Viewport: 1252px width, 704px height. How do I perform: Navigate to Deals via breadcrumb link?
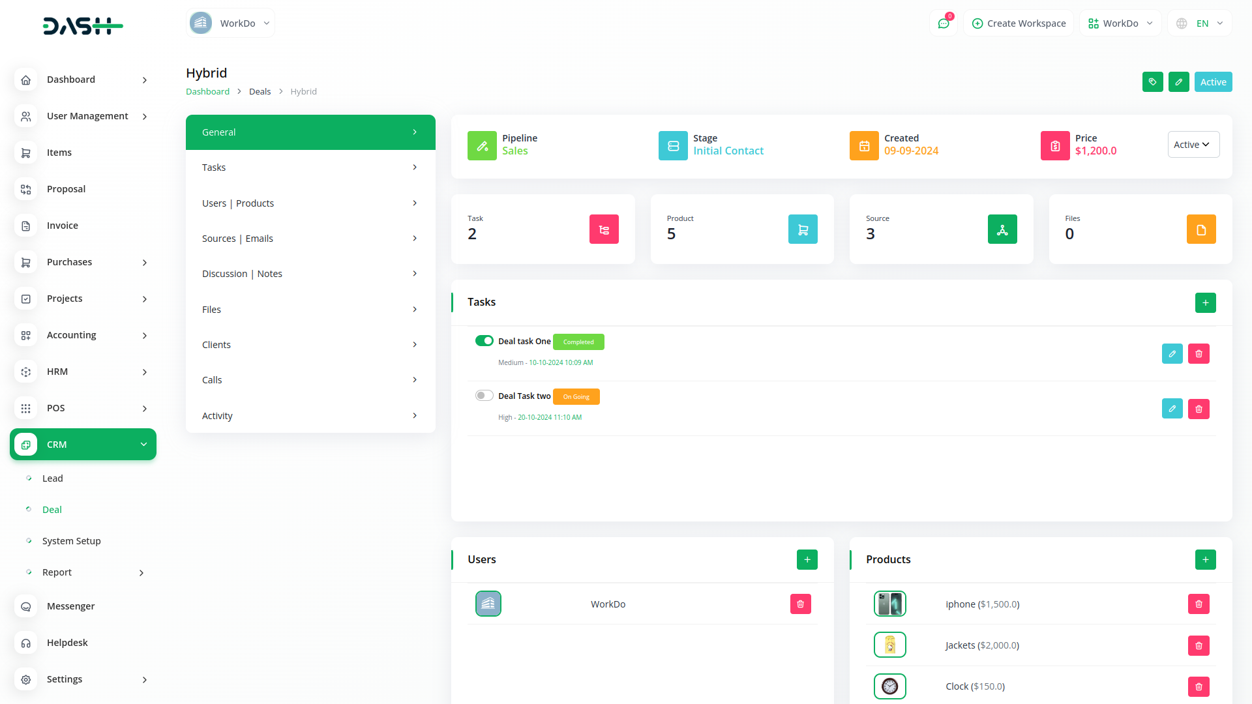(x=260, y=91)
